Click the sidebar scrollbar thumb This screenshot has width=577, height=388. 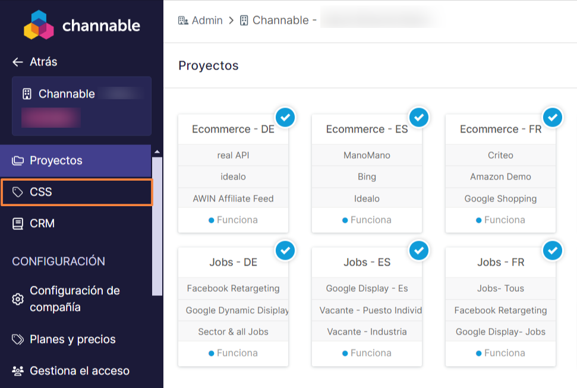pyautogui.click(x=157, y=226)
